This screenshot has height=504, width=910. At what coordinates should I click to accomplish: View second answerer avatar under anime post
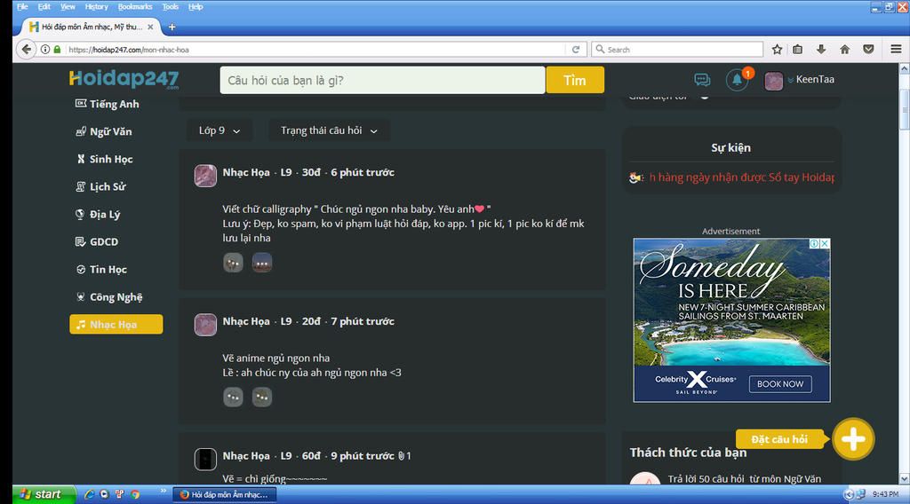tap(262, 398)
